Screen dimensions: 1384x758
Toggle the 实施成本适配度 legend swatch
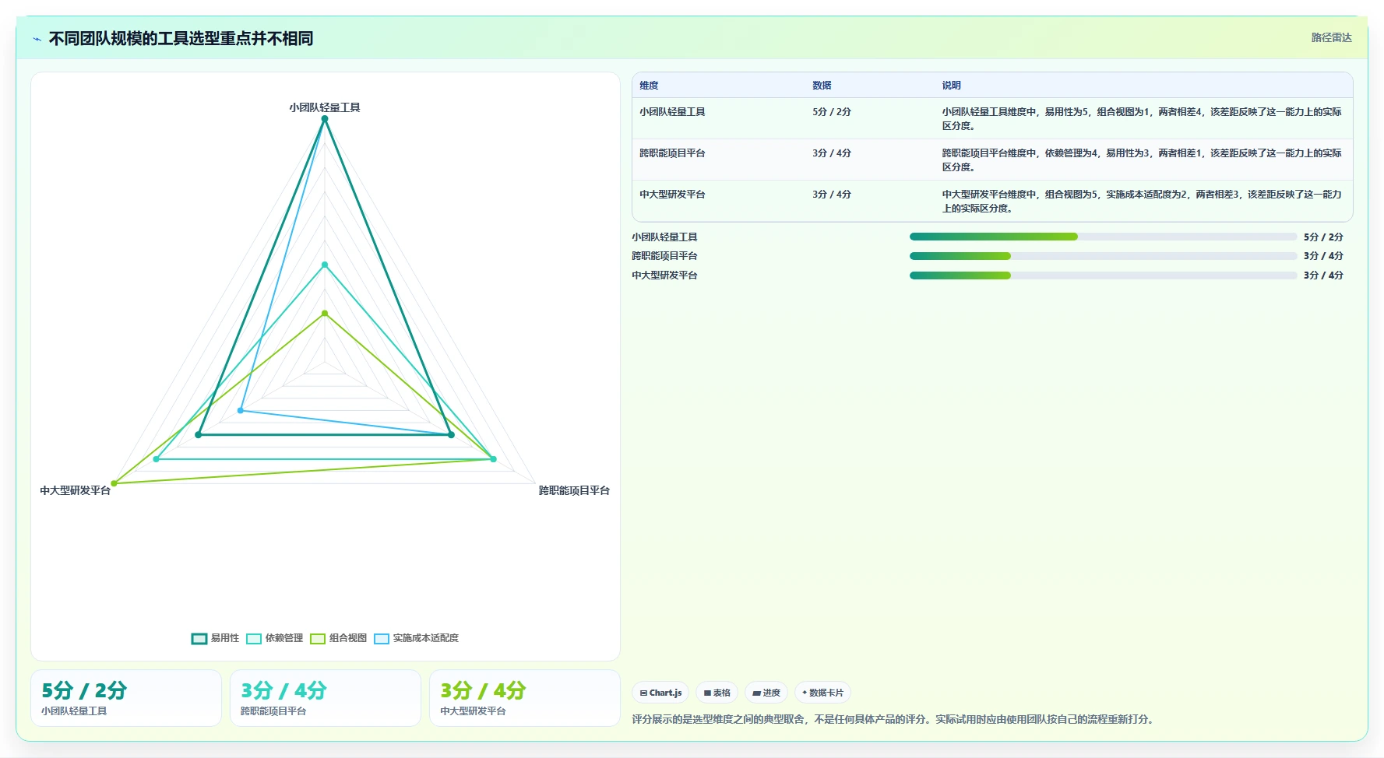pyautogui.click(x=382, y=638)
